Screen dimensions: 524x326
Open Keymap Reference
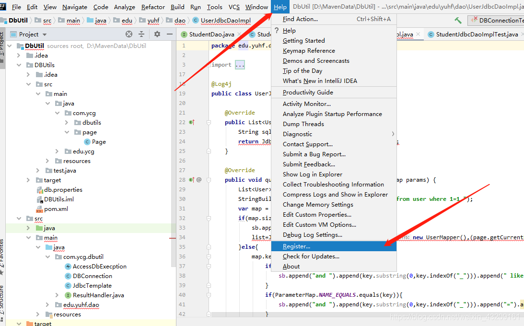coord(334,50)
